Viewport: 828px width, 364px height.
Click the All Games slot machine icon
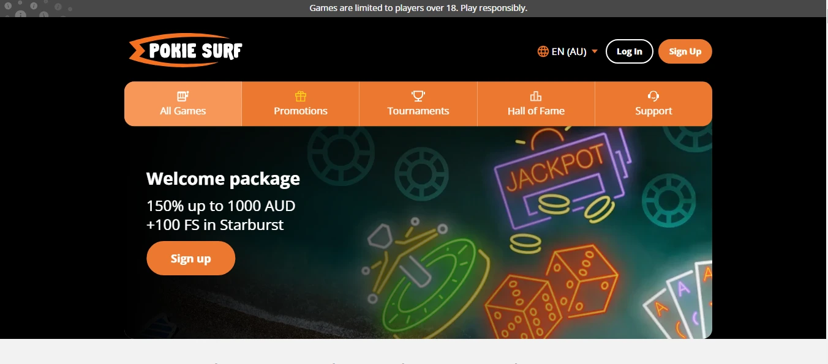[183, 96]
